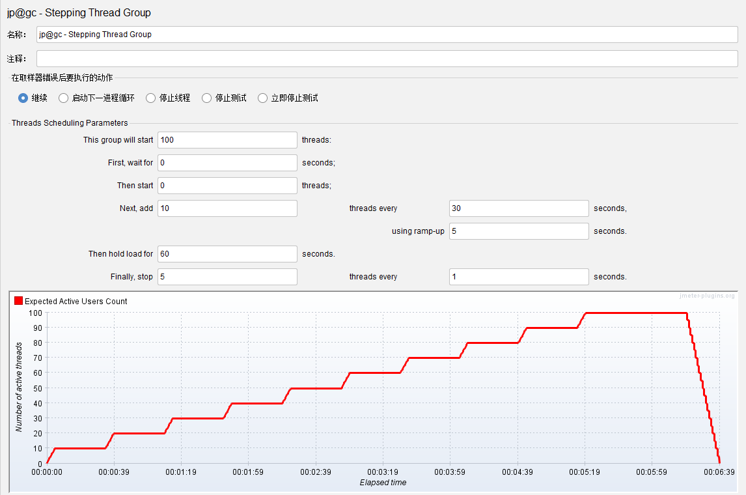Click the 00:06:39 time axis tick label
This screenshot has height=495, width=746.
(x=719, y=472)
